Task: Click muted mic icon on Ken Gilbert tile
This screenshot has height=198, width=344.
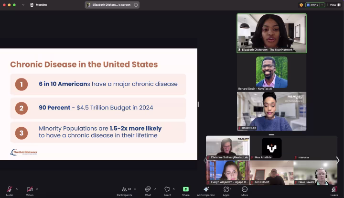Action: 252,182
